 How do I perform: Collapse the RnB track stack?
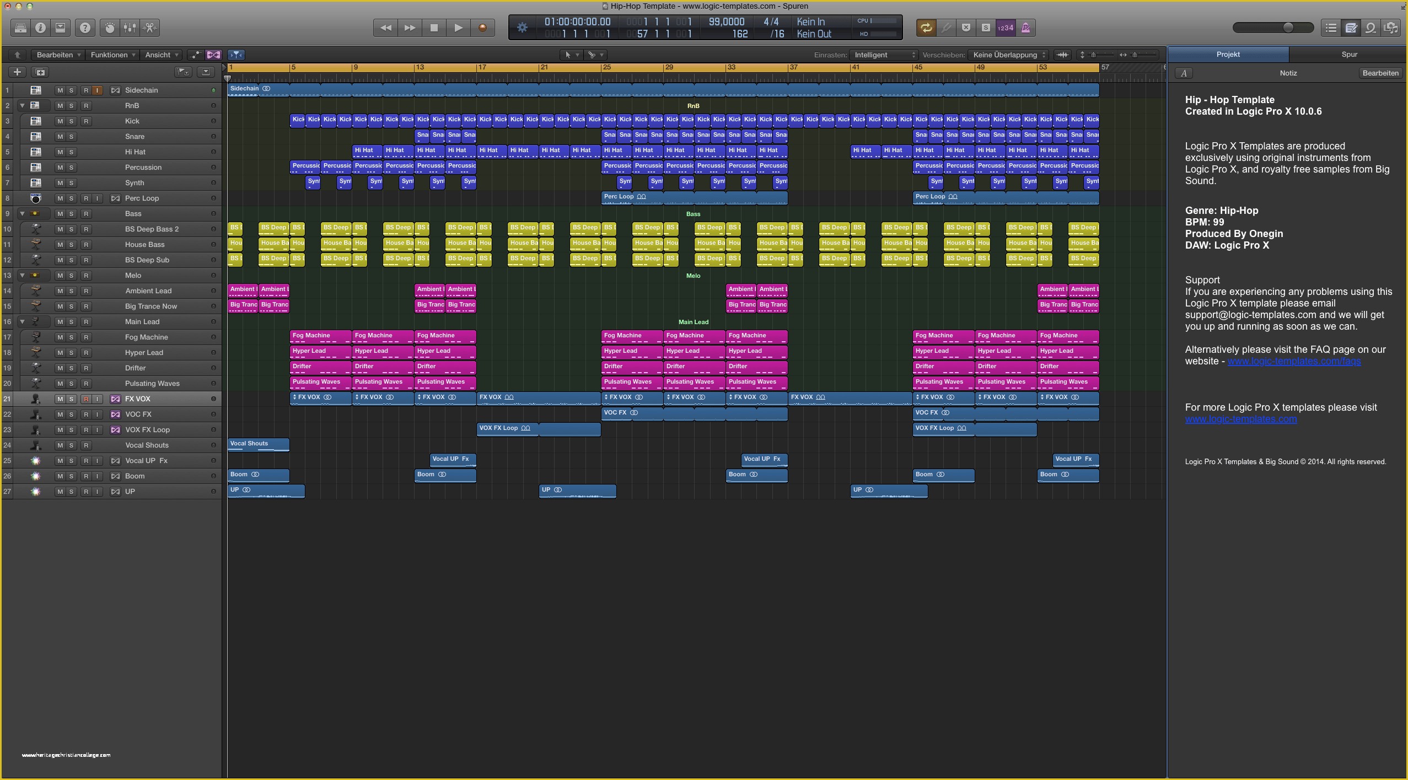click(x=22, y=105)
